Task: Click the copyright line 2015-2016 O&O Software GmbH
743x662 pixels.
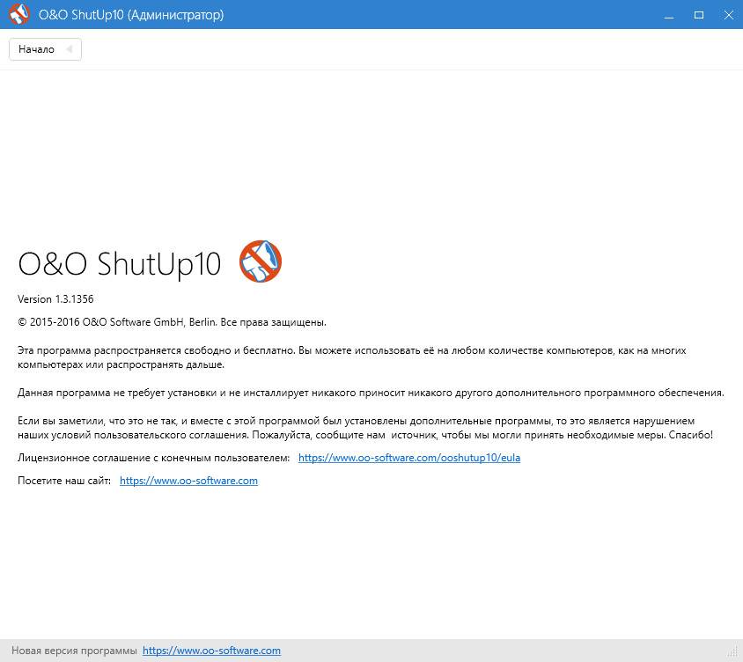Action: click(x=172, y=322)
